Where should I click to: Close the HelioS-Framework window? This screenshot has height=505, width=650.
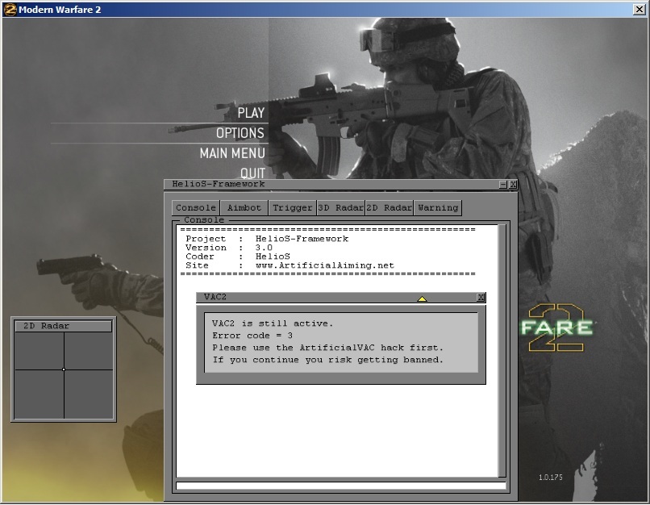click(x=513, y=185)
